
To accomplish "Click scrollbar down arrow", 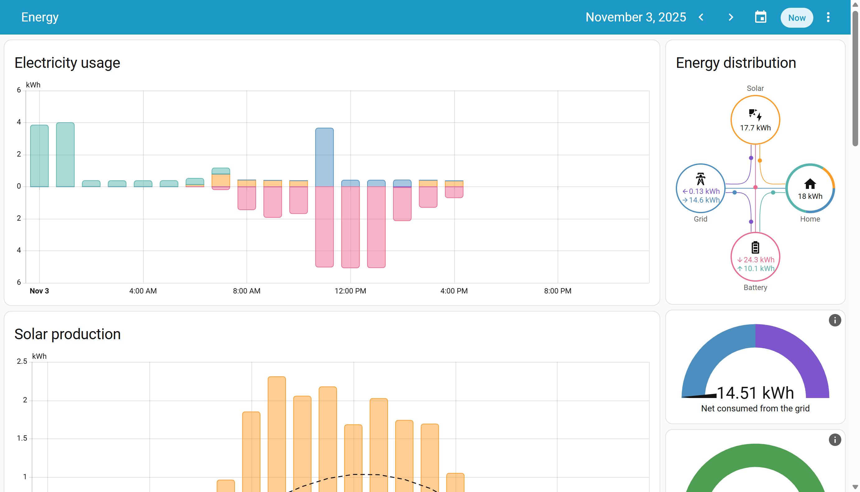I will click(855, 487).
